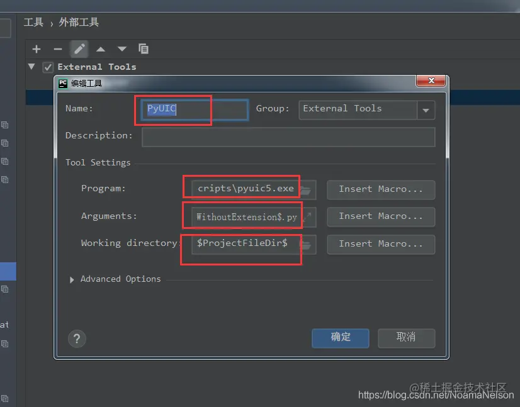The height and width of the screenshot is (407, 520).
Task: Click into the Description field
Action: (288, 137)
